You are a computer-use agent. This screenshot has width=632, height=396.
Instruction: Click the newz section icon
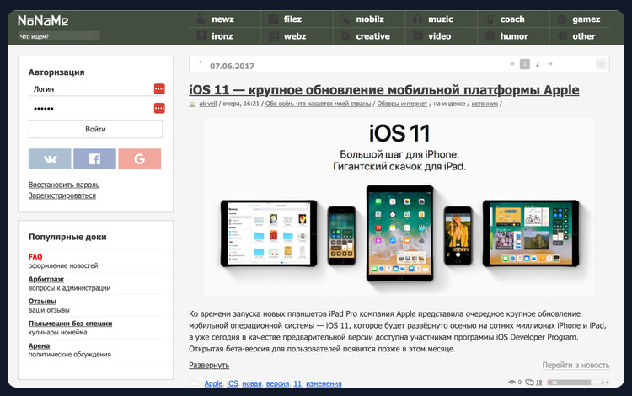coord(201,19)
